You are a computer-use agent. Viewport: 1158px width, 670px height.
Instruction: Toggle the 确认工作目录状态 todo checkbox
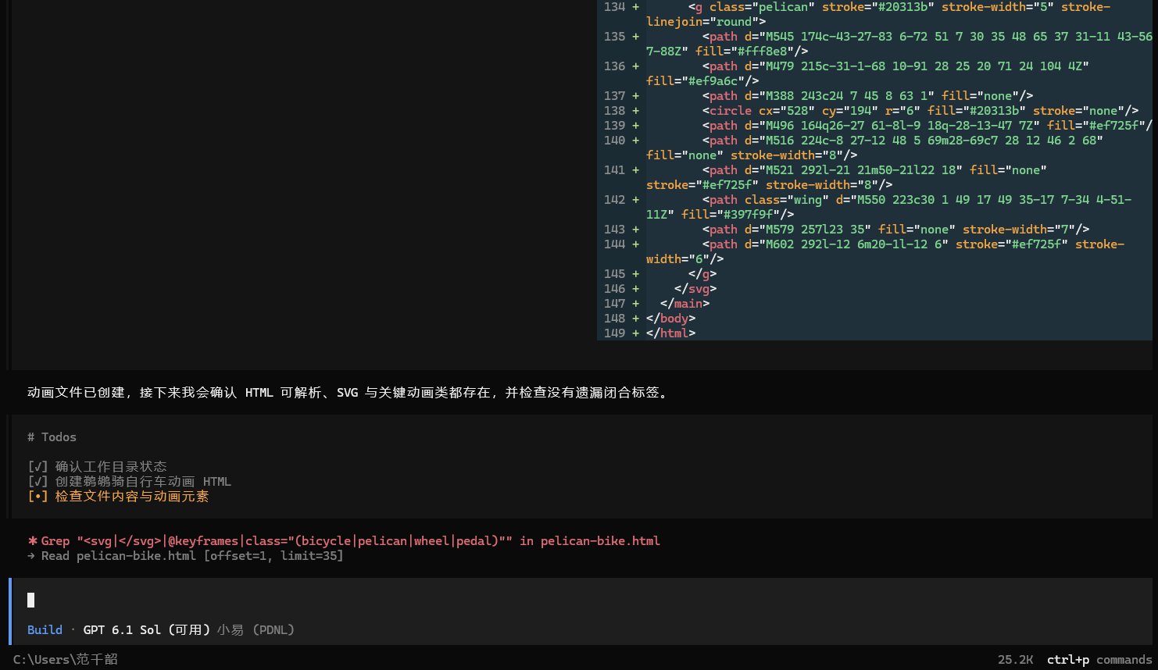point(38,466)
